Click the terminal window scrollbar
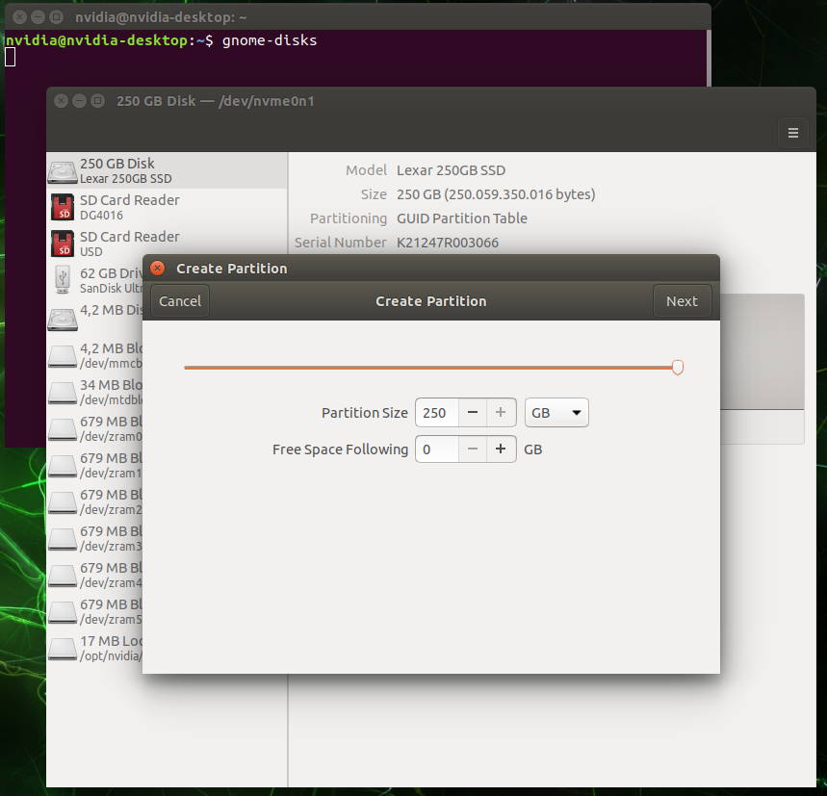 click(x=709, y=58)
